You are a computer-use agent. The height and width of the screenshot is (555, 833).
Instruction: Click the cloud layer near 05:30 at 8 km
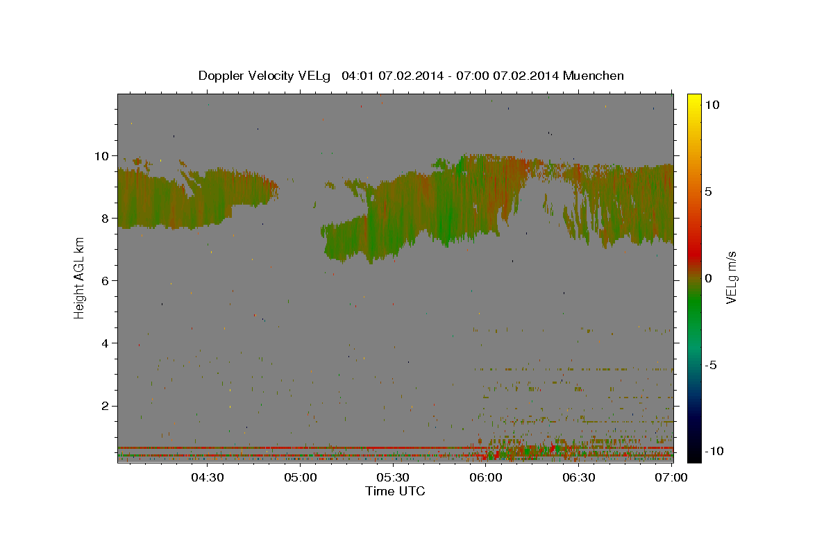(392, 219)
